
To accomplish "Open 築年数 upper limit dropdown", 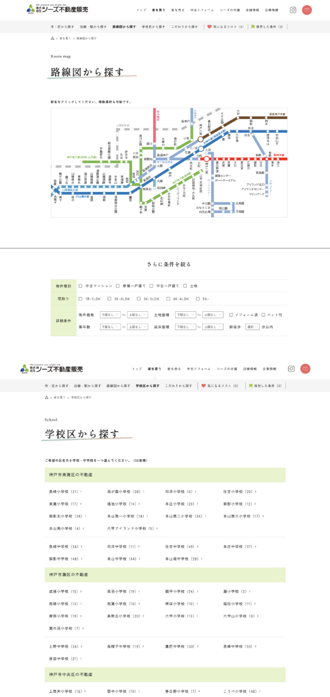I will point(137,327).
